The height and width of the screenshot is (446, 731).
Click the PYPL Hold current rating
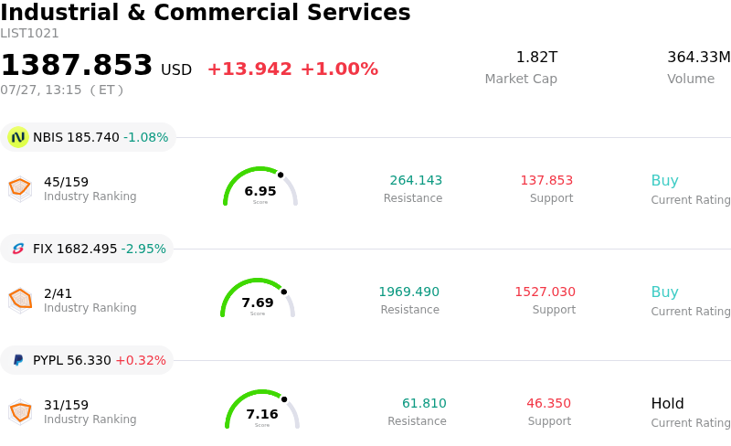[668, 403]
